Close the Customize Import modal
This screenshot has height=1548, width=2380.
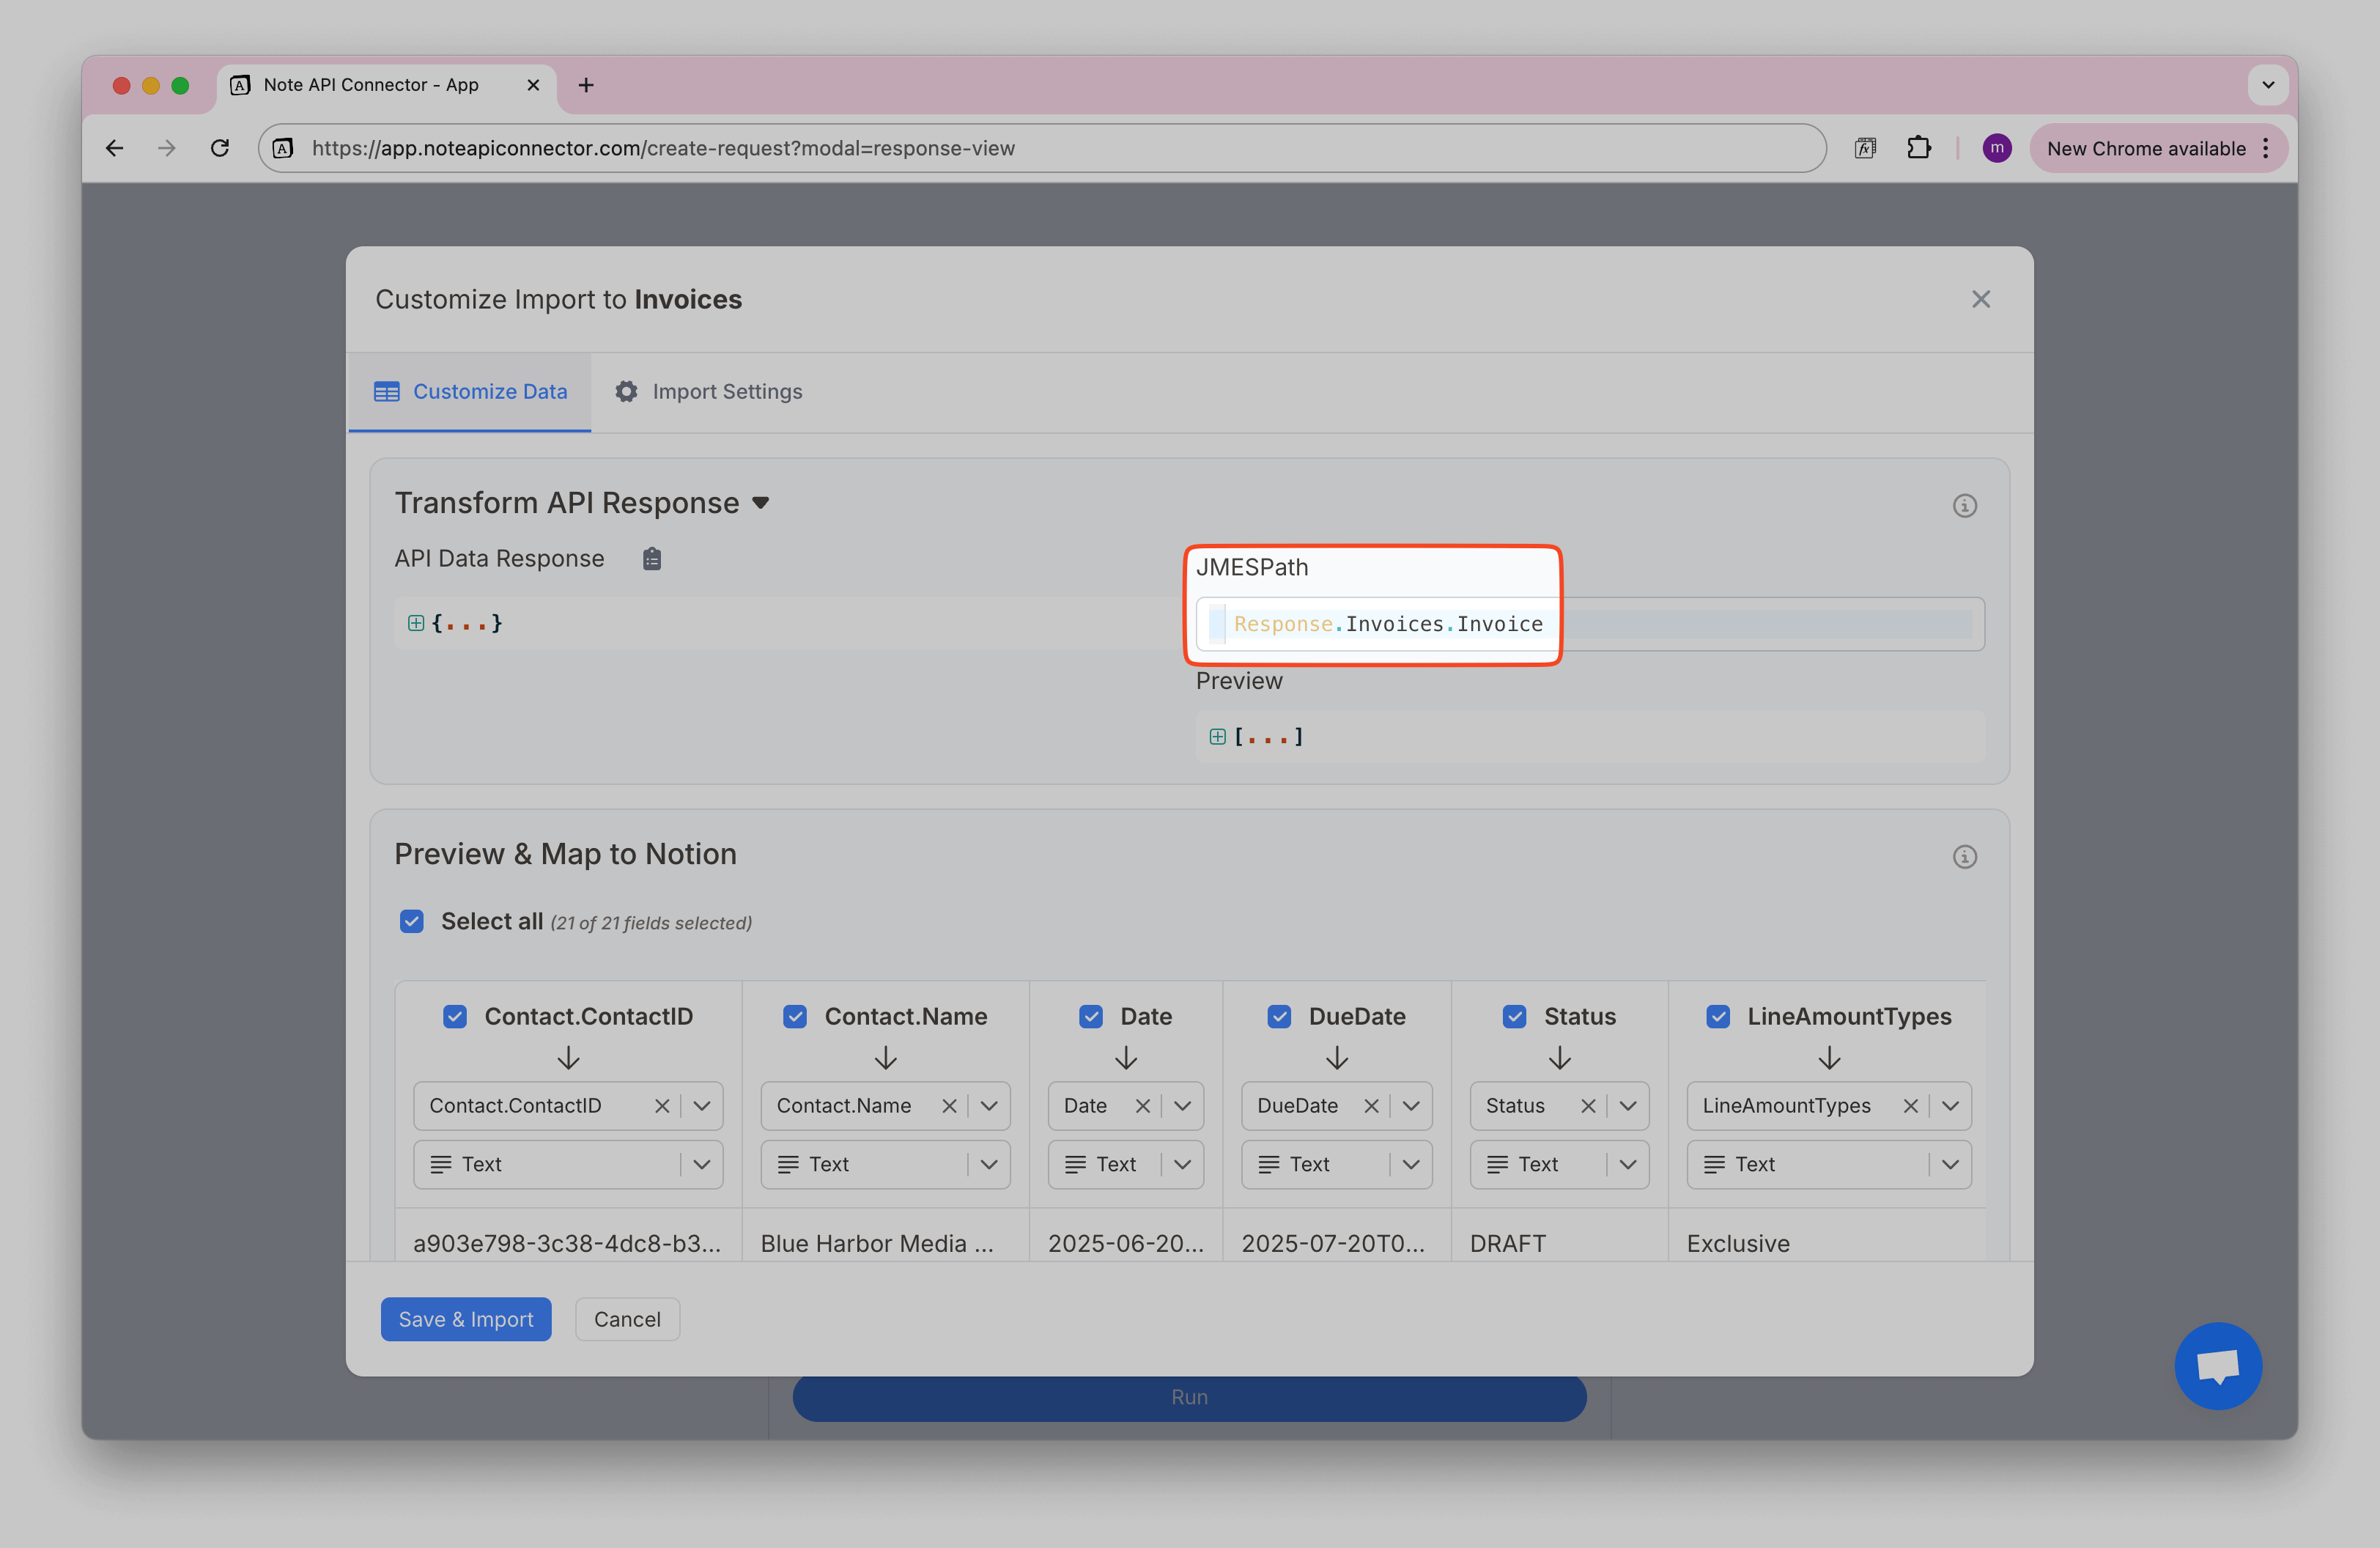[x=1980, y=299]
